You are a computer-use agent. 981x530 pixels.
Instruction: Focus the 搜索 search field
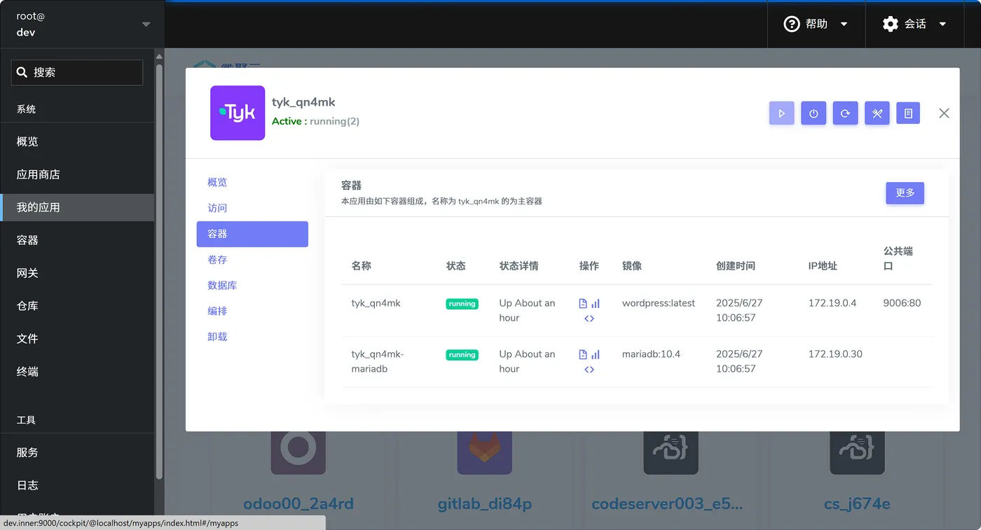(77, 72)
